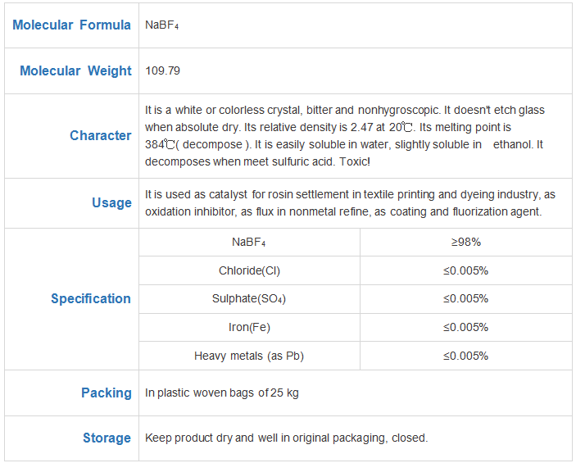Screen dimensions: 576x463
Task: Click the Packing row heading
Action: tap(107, 393)
